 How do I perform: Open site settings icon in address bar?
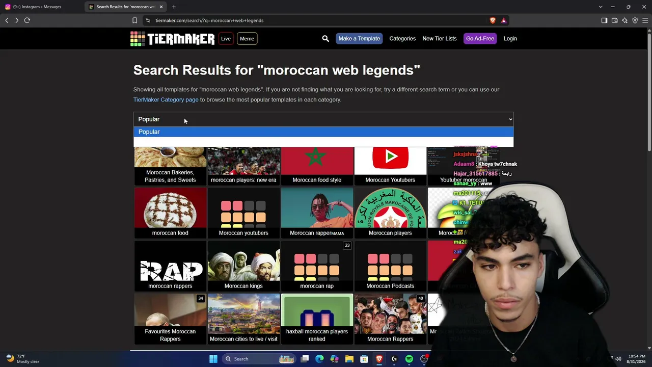pos(148,20)
